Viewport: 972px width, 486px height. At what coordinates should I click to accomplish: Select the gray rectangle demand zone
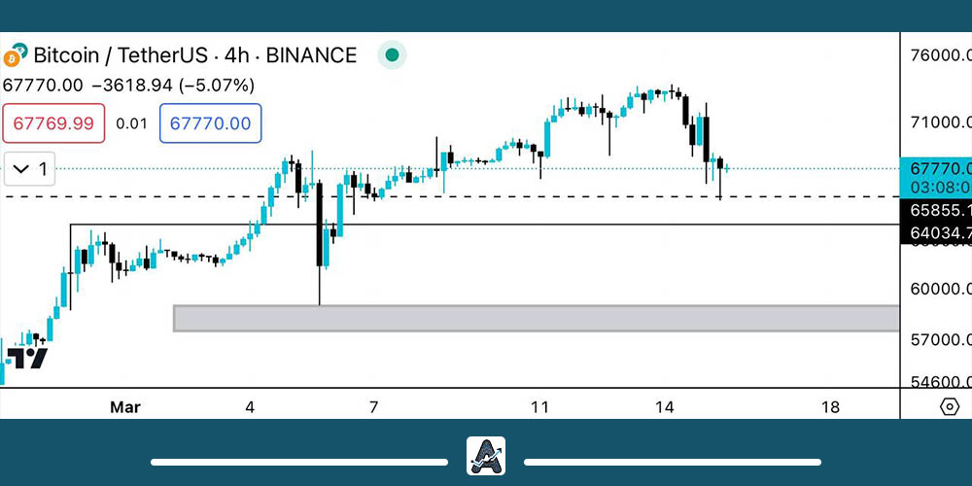click(x=535, y=318)
